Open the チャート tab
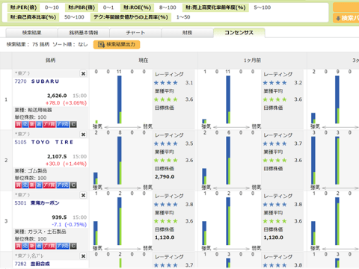359x269 pixels. [x=135, y=33]
